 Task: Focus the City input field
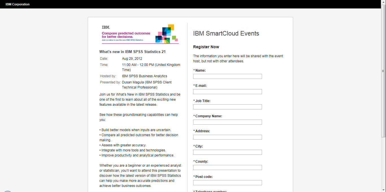[228, 152]
